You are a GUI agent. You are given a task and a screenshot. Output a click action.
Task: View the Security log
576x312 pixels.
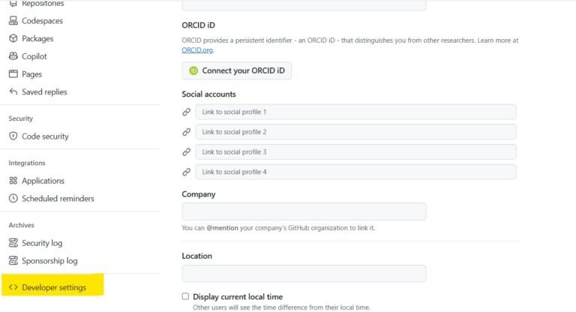[x=42, y=243]
